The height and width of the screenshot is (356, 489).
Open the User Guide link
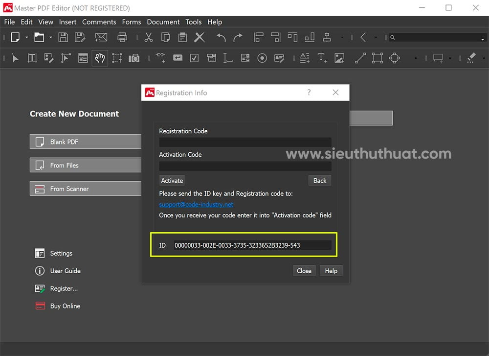click(58, 271)
